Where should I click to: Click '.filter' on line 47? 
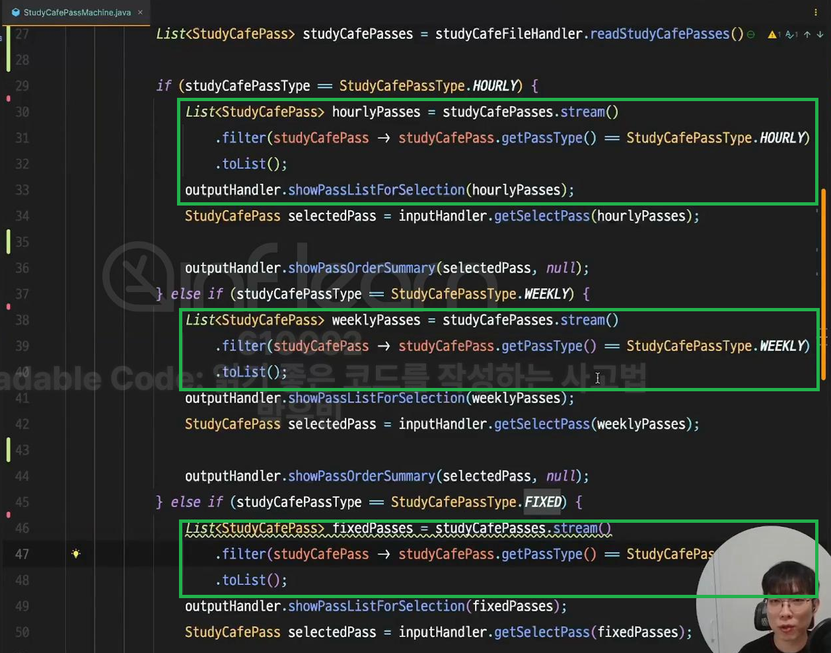click(240, 555)
